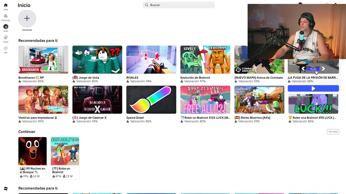Open the Equipo sidebar icon
Screen dimensions: 346x194
click(6, 37)
